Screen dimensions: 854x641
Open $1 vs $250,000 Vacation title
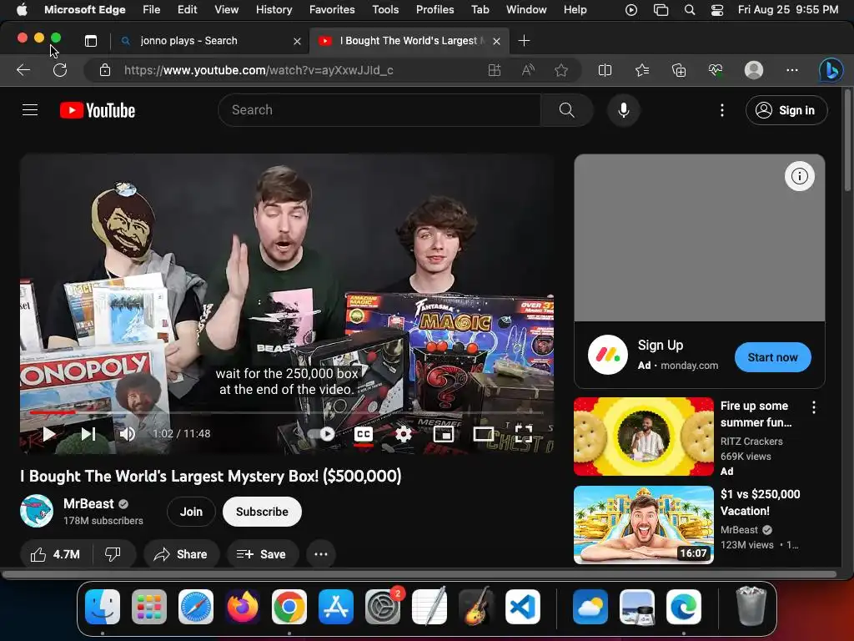[x=760, y=502]
